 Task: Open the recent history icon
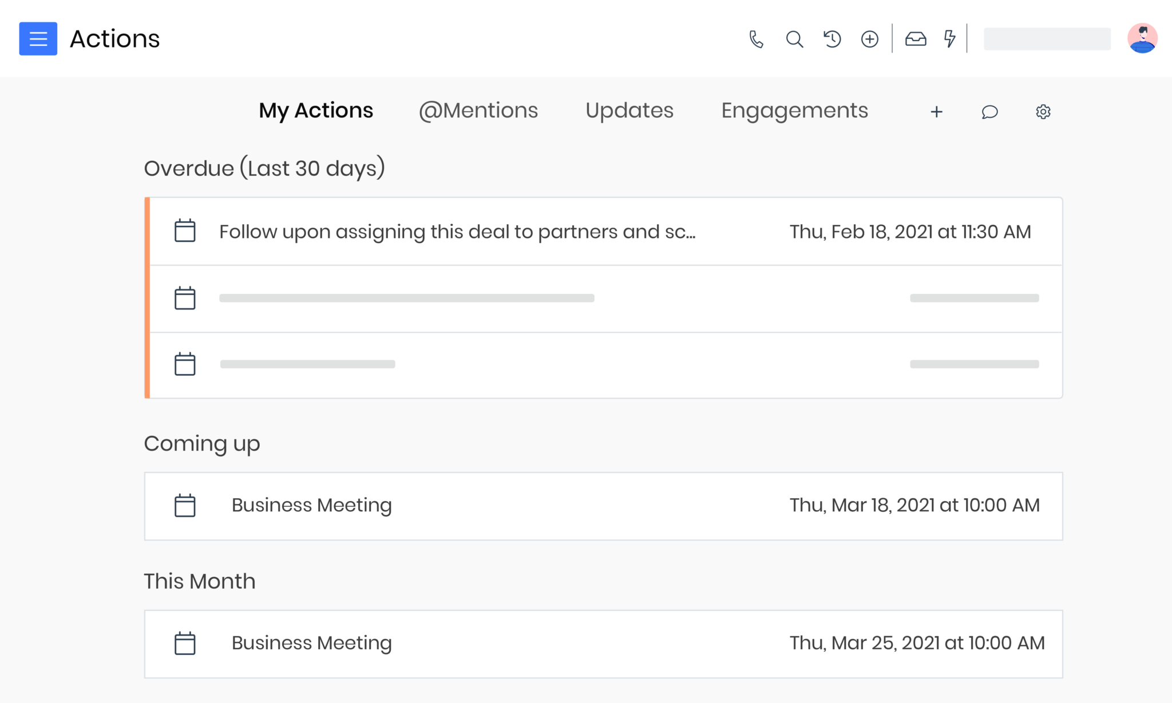click(832, 39)
